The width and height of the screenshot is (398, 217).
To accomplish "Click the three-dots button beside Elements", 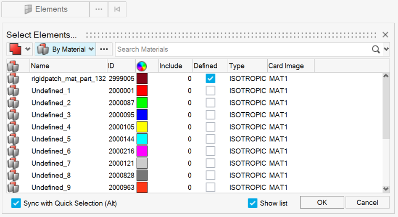I will point(99,9).
